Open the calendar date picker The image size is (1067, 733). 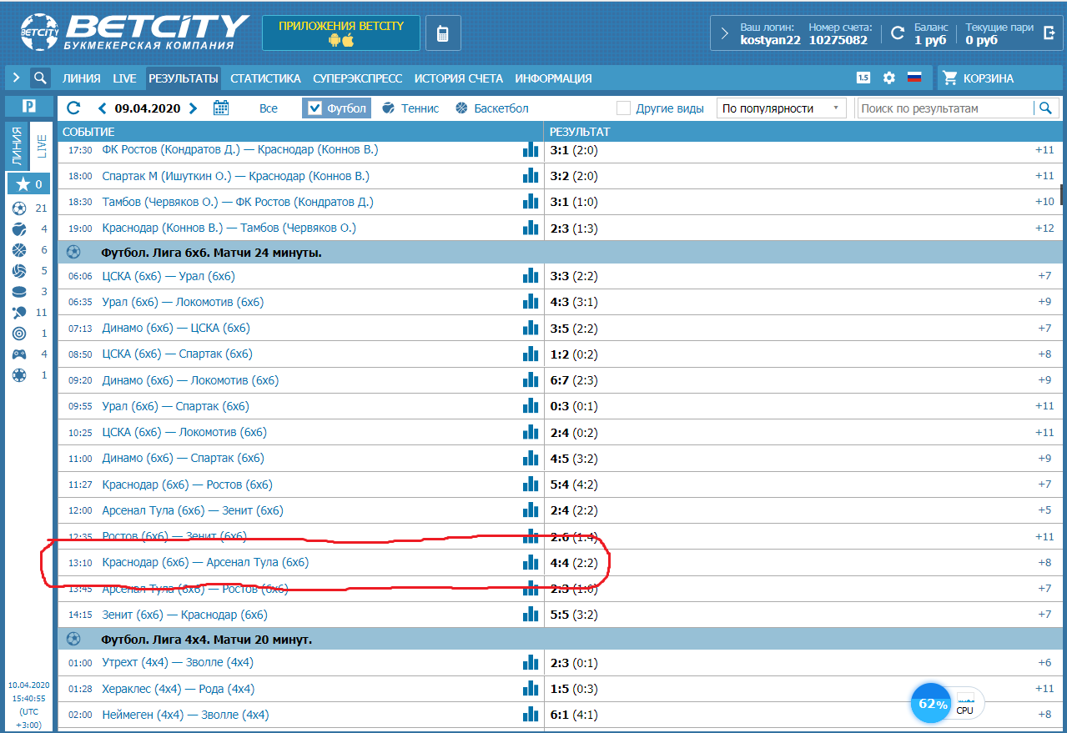tap(221, 108)
